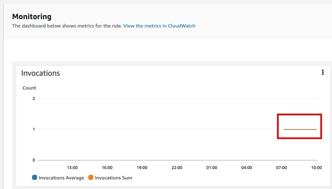This screenshot has width=332, height=189.
Task: Click the 10:00 time axis label
Action: pyautogui.click(x=316, y=168)
